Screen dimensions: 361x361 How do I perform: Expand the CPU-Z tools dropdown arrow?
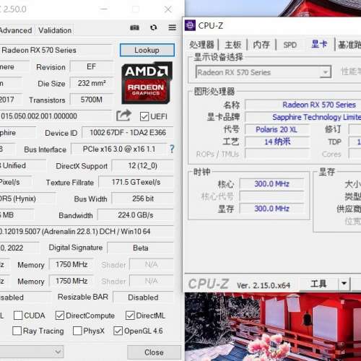tap(344, 283)
